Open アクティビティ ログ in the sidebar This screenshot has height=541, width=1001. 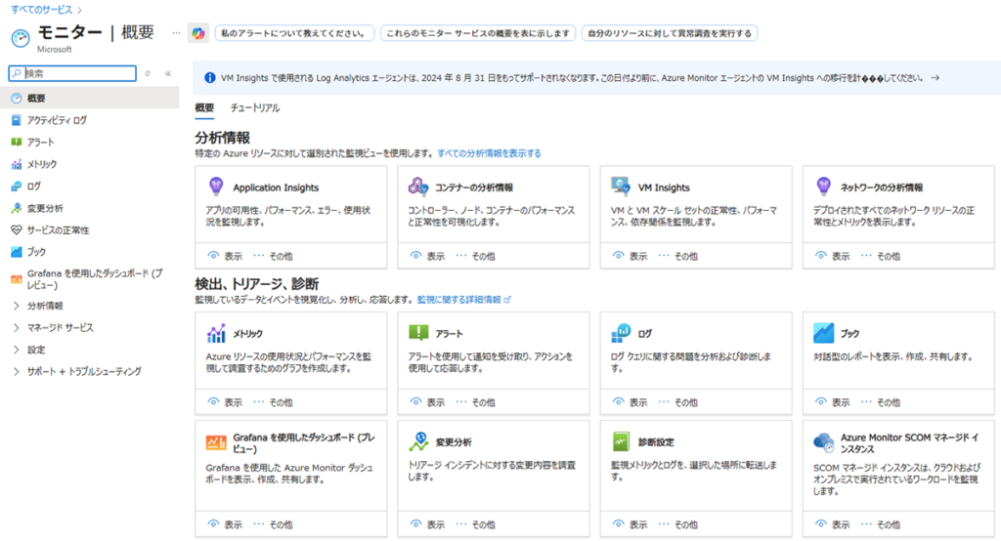(57, 120)
